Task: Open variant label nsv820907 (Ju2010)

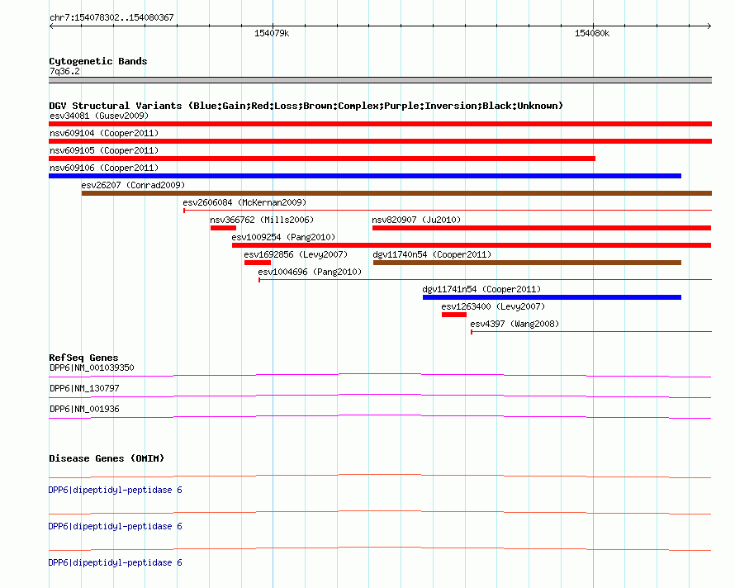Action: 416,220
